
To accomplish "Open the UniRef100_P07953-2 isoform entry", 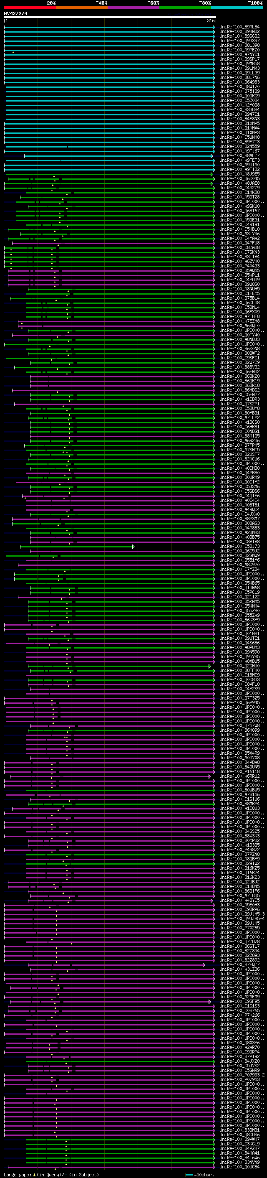I will click(242, 1074).
